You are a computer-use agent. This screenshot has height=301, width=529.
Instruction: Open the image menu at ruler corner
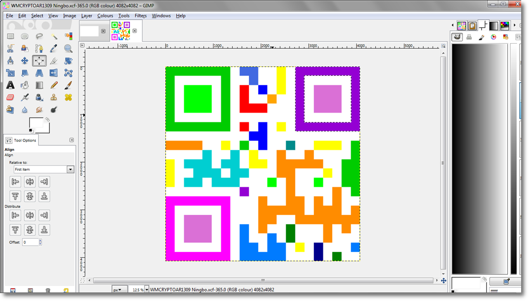82,45
